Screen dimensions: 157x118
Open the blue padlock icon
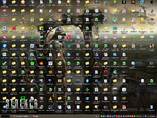point(106,20)
